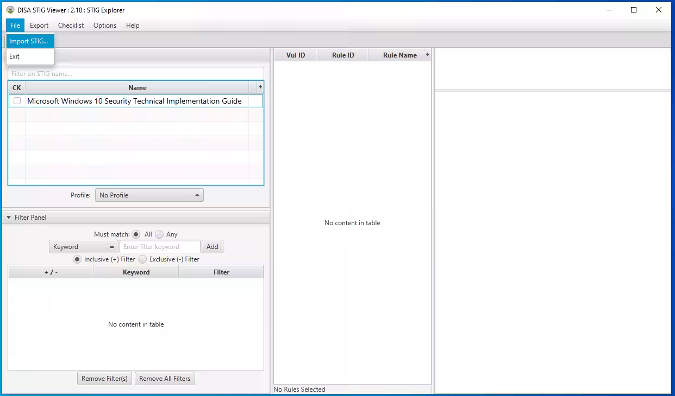
Task: Maximize the STIG Viewer window
Action: coord(634,10)
